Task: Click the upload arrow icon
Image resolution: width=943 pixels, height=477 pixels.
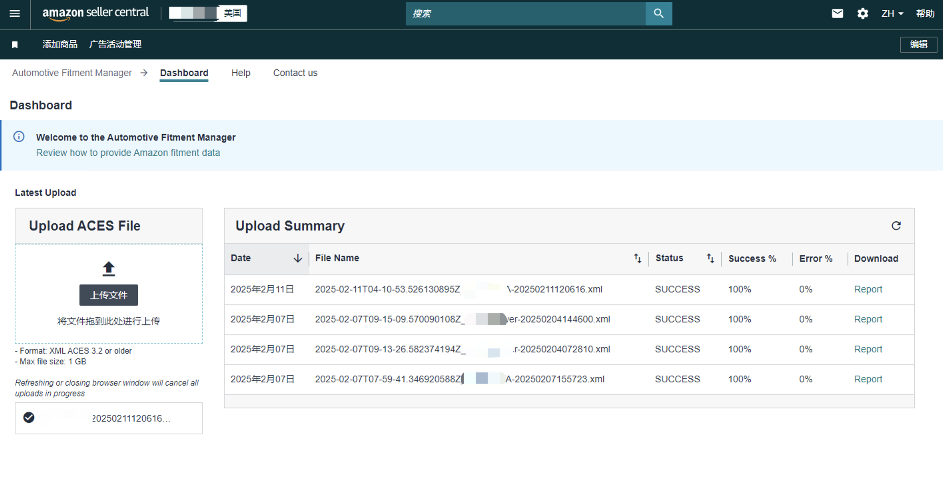Action: coord(108,268)
